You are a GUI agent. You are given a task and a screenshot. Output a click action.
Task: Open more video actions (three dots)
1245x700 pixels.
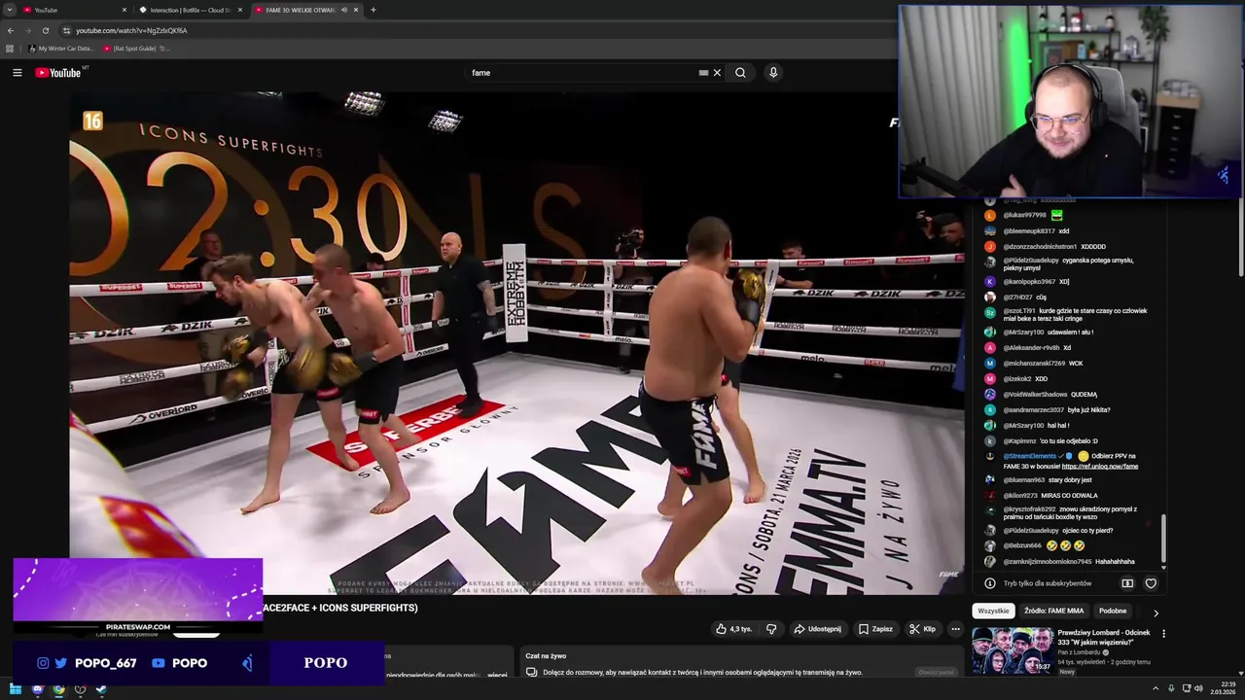(x=955, y=629)
